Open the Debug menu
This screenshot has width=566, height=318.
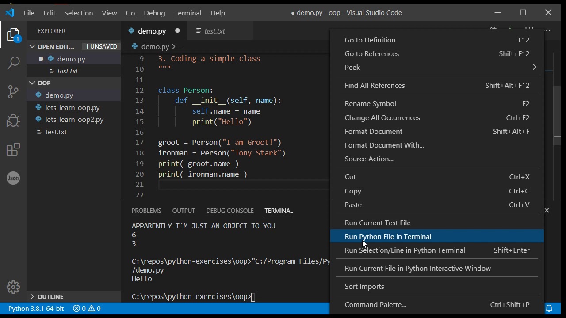coord(154,13)
